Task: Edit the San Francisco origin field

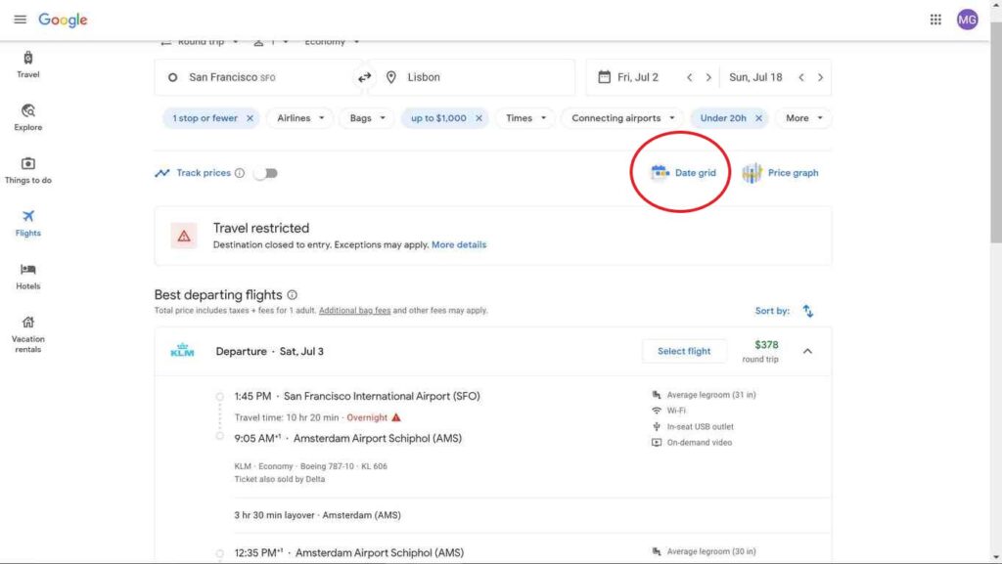Action: point(258,77)
